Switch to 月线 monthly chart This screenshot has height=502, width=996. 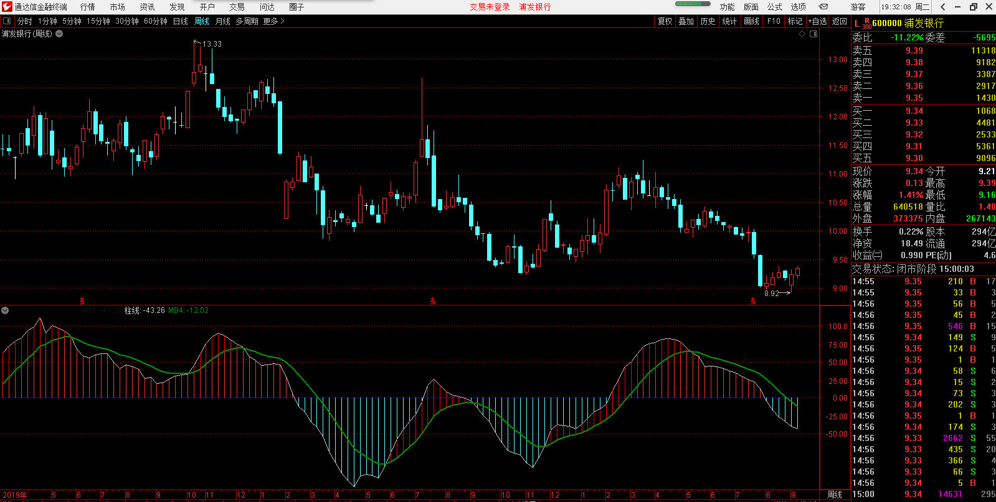click(x=223, y=21)
